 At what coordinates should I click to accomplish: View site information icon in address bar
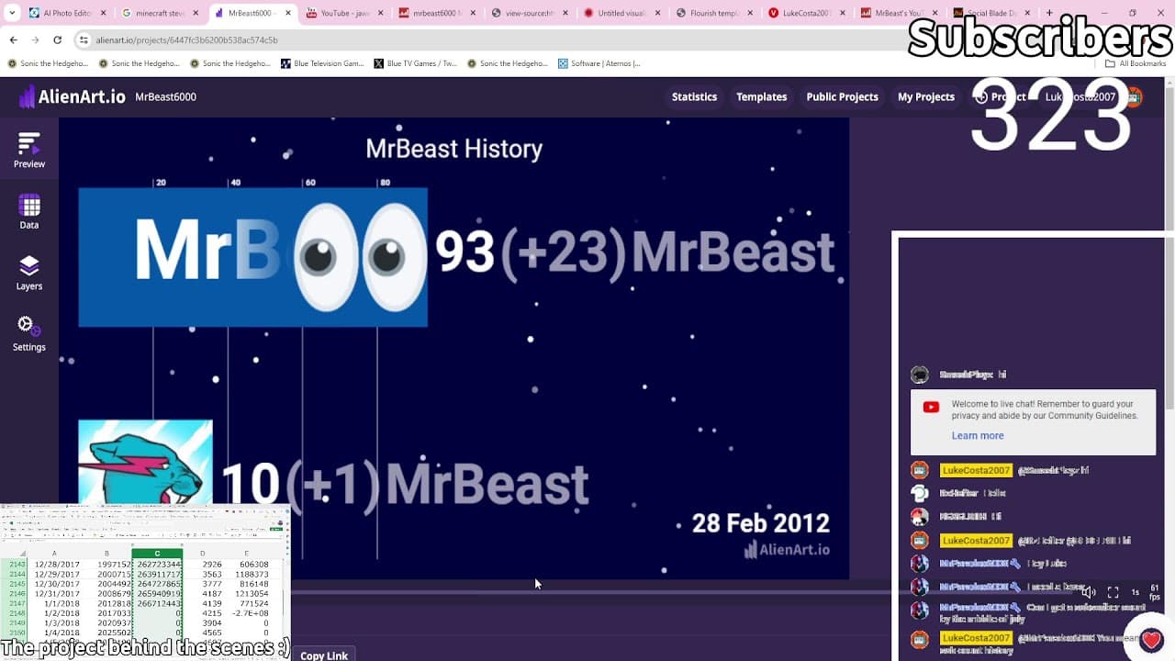pos(84,40)
